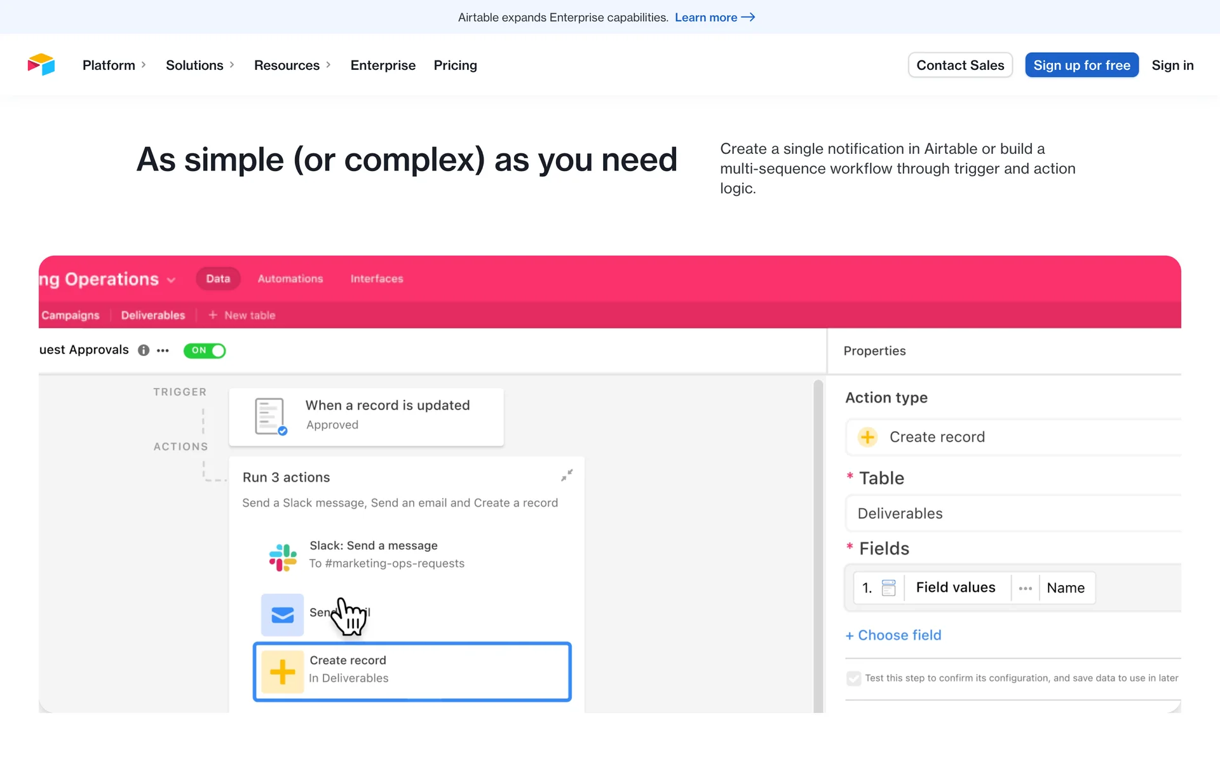Switch to the Automations tab
This screenshot has width=1220, height=763.
click(x=290, y=278)
